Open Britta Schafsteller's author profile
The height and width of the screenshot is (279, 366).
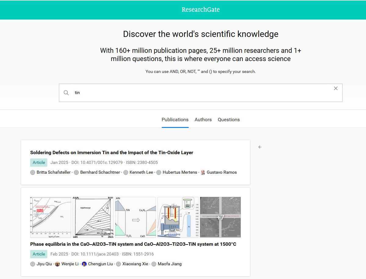point(53,172)
